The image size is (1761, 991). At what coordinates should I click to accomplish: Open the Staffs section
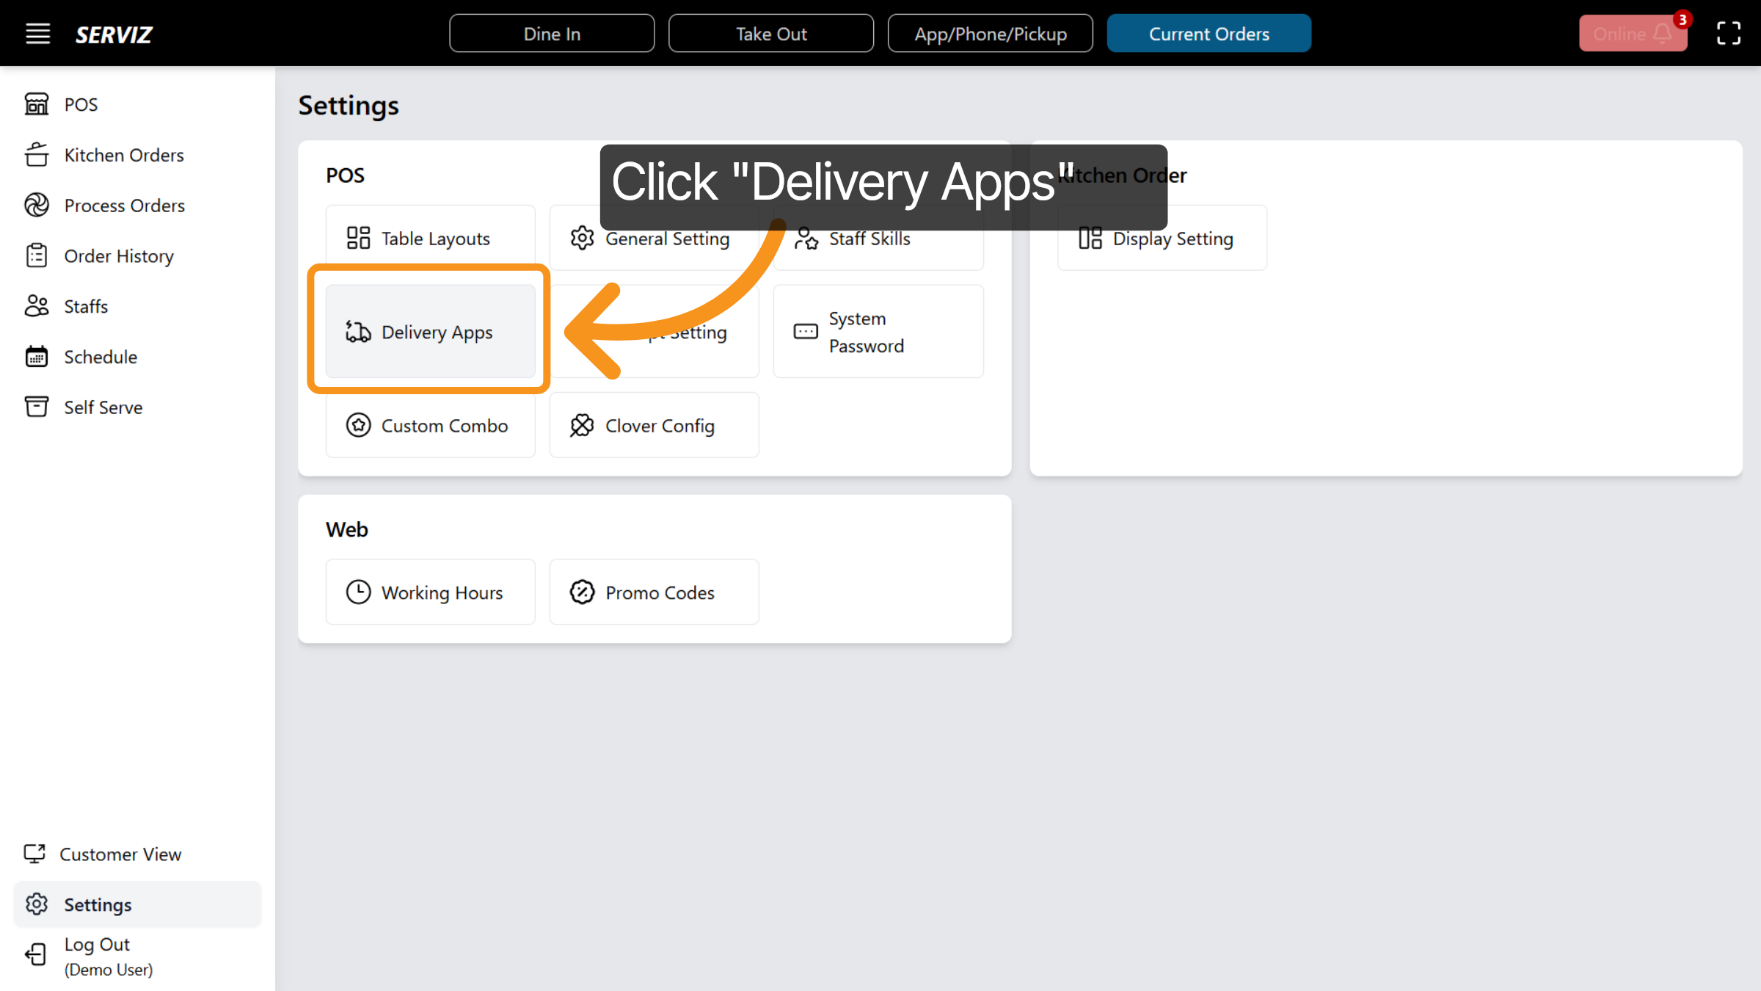(x=85, y=306)
